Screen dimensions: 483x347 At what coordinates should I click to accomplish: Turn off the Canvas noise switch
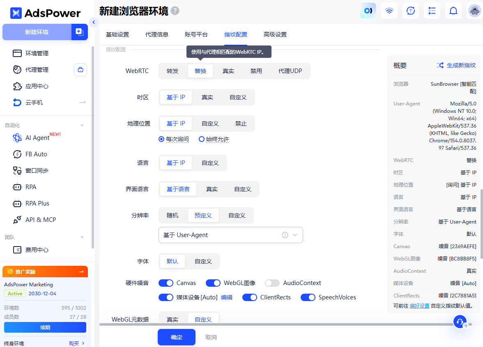[x=166, y=283]
